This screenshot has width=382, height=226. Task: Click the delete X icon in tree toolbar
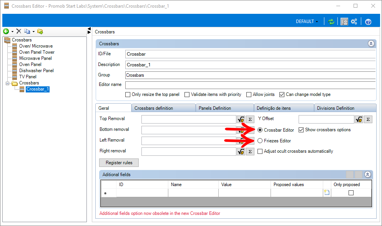19,31
